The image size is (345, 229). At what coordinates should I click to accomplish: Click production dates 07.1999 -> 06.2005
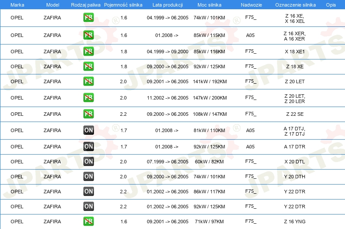[168, 162]
